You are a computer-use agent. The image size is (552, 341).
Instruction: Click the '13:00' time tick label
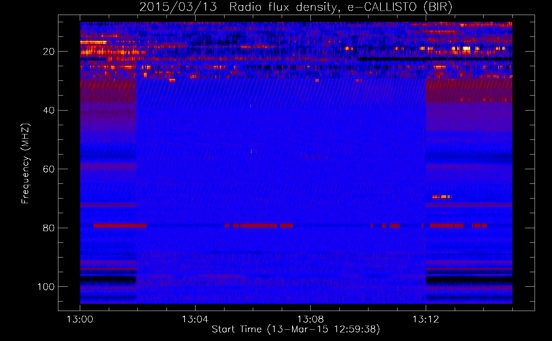tap(80, 320)
